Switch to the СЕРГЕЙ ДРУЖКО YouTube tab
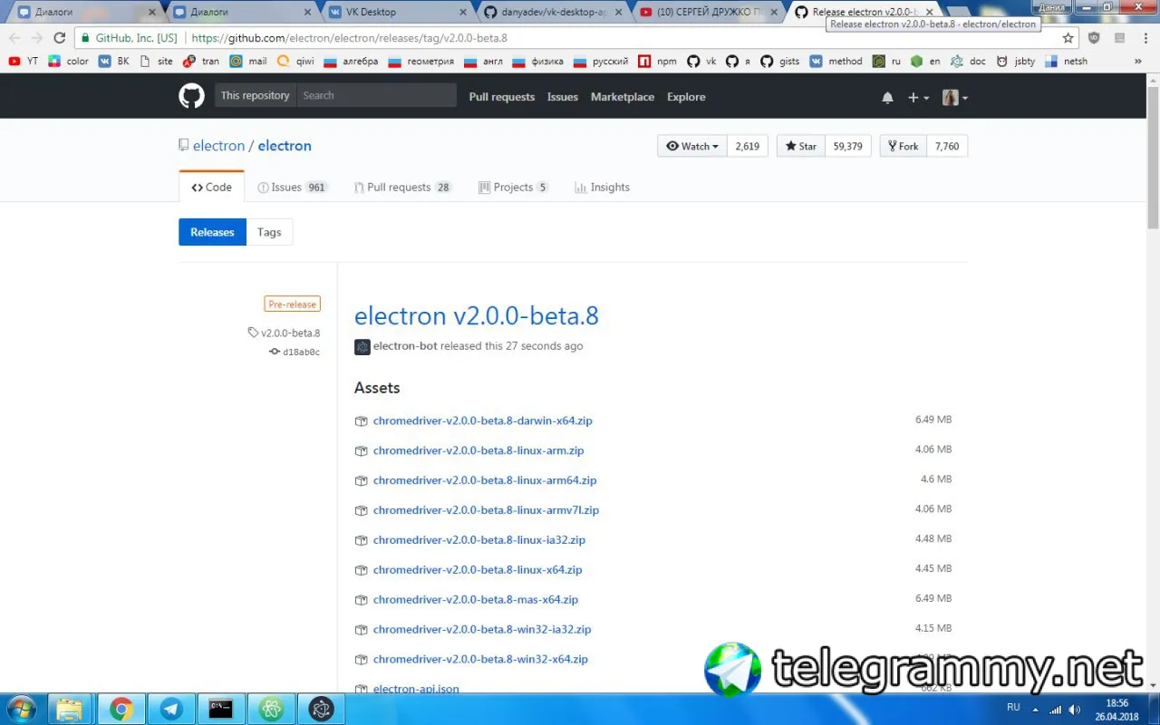This screenshot has height=725, width=1160. (x=706, y=12)
